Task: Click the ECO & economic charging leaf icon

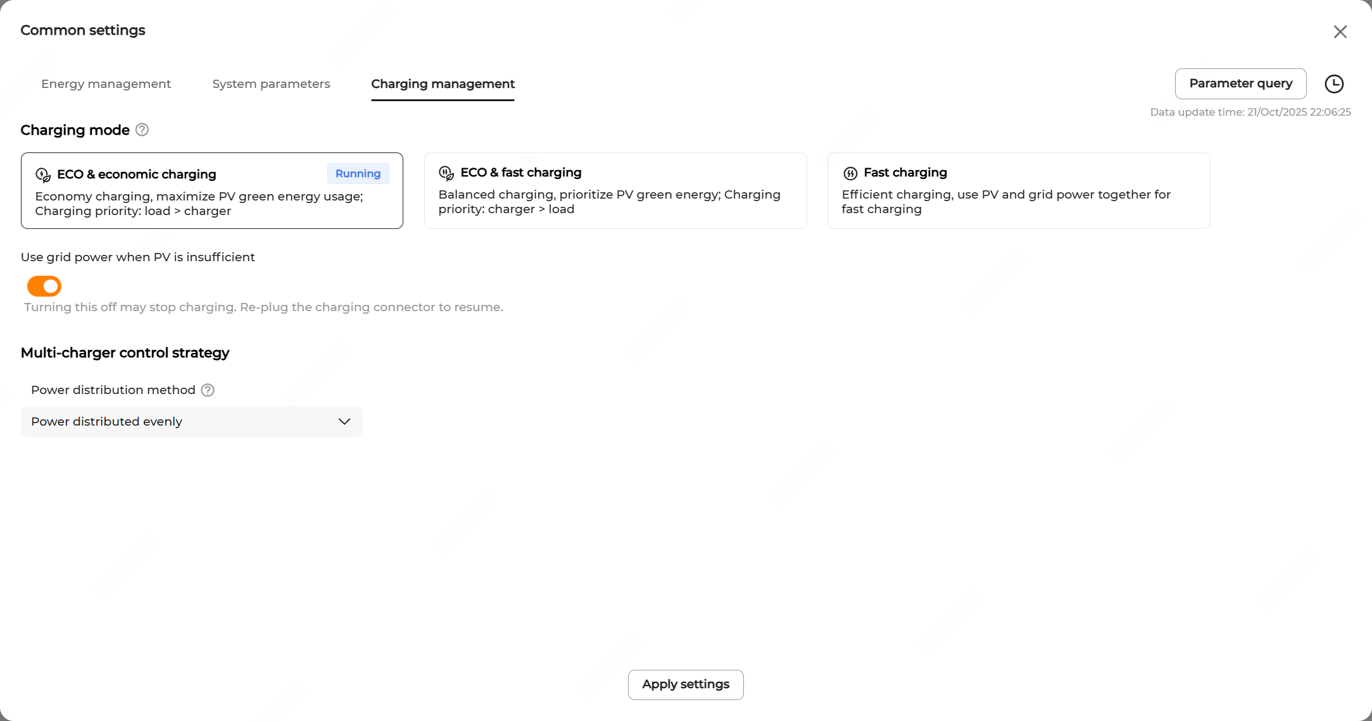Action: pos(43,175)
